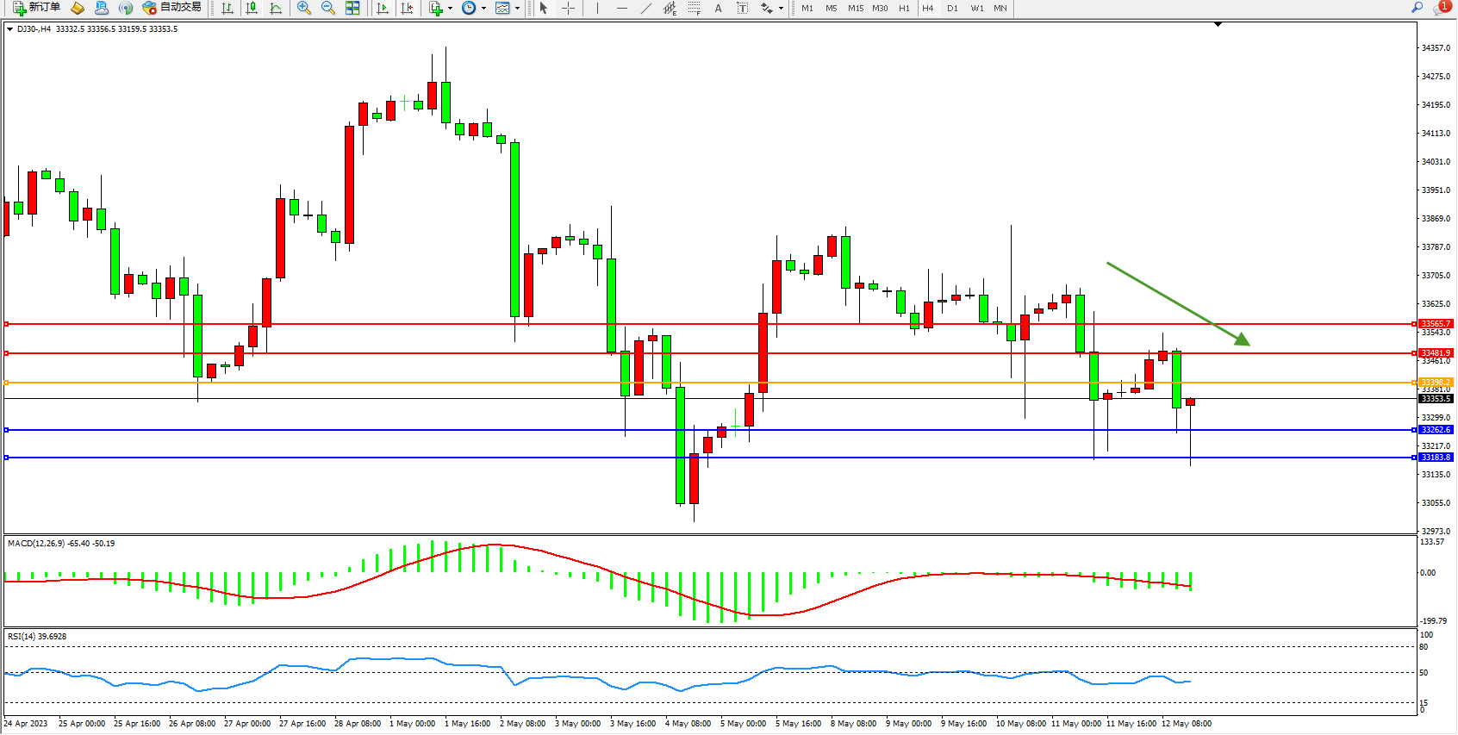
Task: Switch chart to bar chart mode
Action: pos(227,8)
